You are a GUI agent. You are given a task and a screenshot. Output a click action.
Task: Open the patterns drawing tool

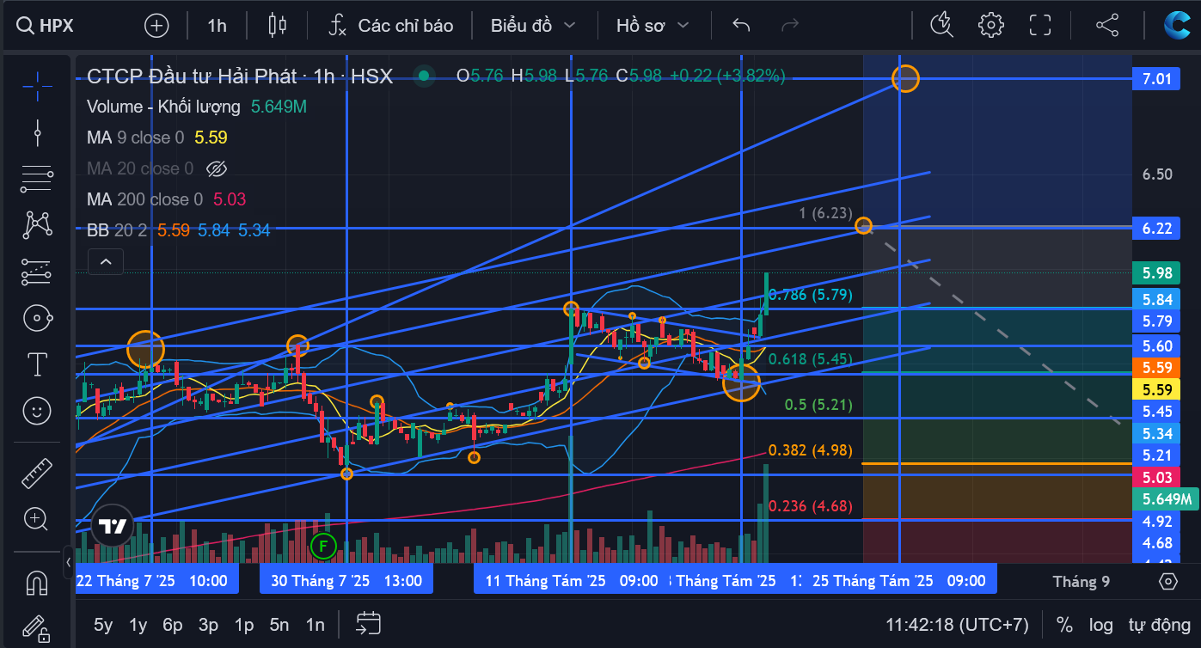click(37, 225)
